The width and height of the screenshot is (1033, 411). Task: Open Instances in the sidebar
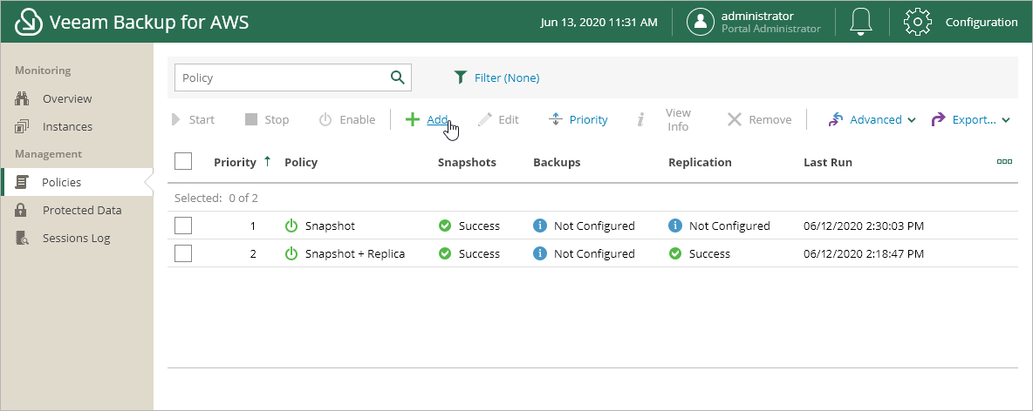pyautogui.click(x=68, y=126)
